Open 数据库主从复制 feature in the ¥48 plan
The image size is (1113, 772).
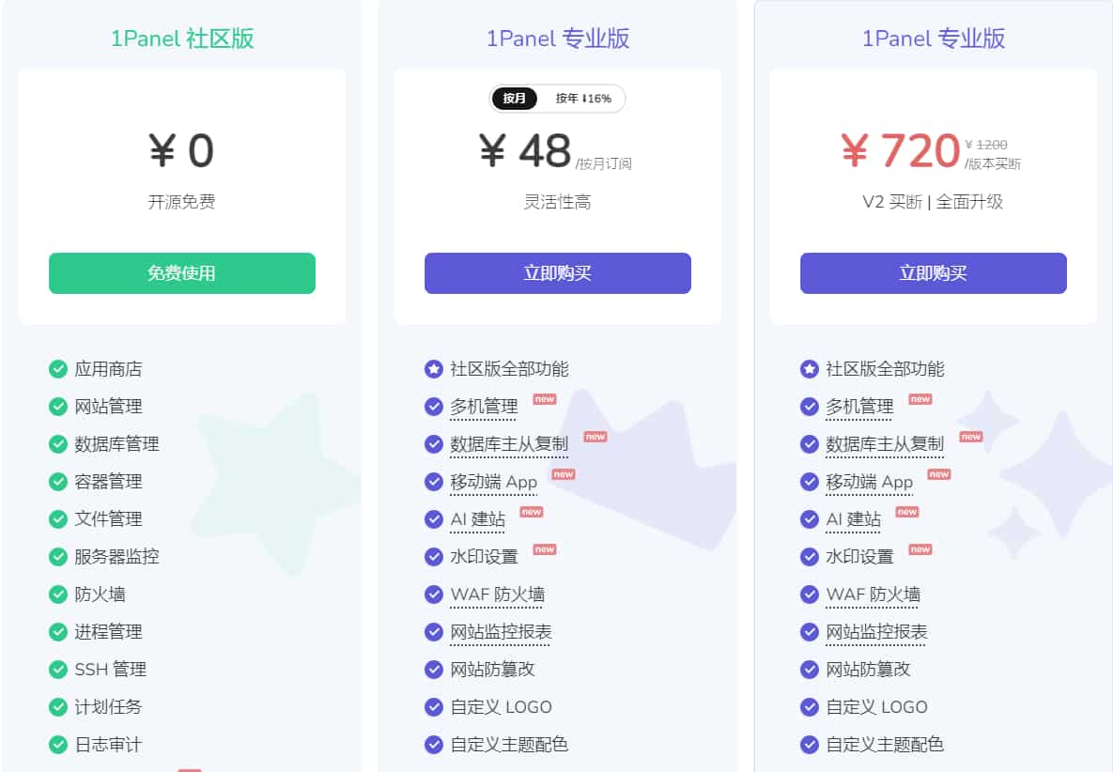(x=509, y=444)
